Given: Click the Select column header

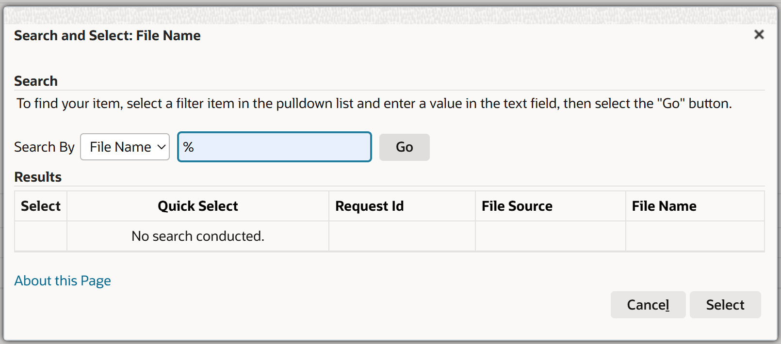Looking at the screenshot, I should (x=41, y=206).
